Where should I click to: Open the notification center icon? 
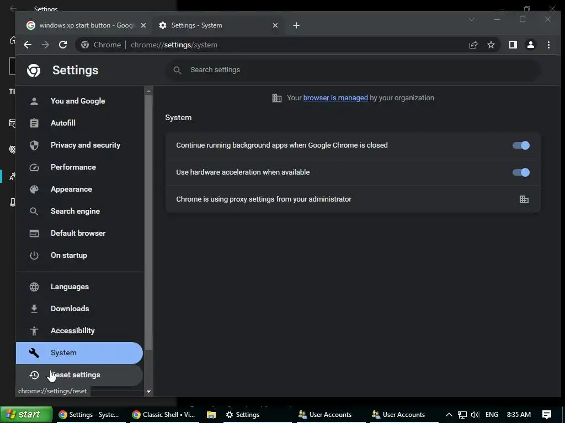pyautogui.click(x=547, y=415)
